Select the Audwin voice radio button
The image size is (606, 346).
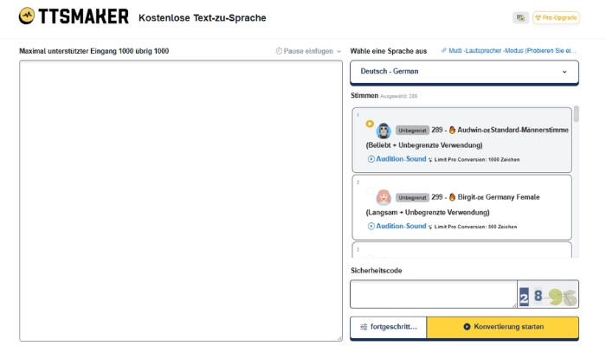pos(371,124)
